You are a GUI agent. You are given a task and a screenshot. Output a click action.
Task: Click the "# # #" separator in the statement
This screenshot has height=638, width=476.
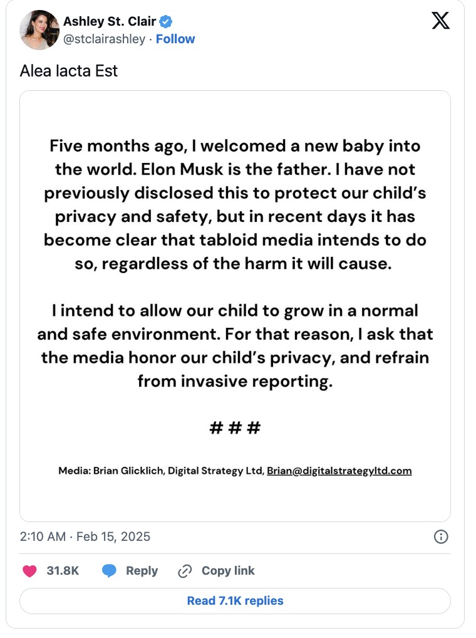coord(235,429)
